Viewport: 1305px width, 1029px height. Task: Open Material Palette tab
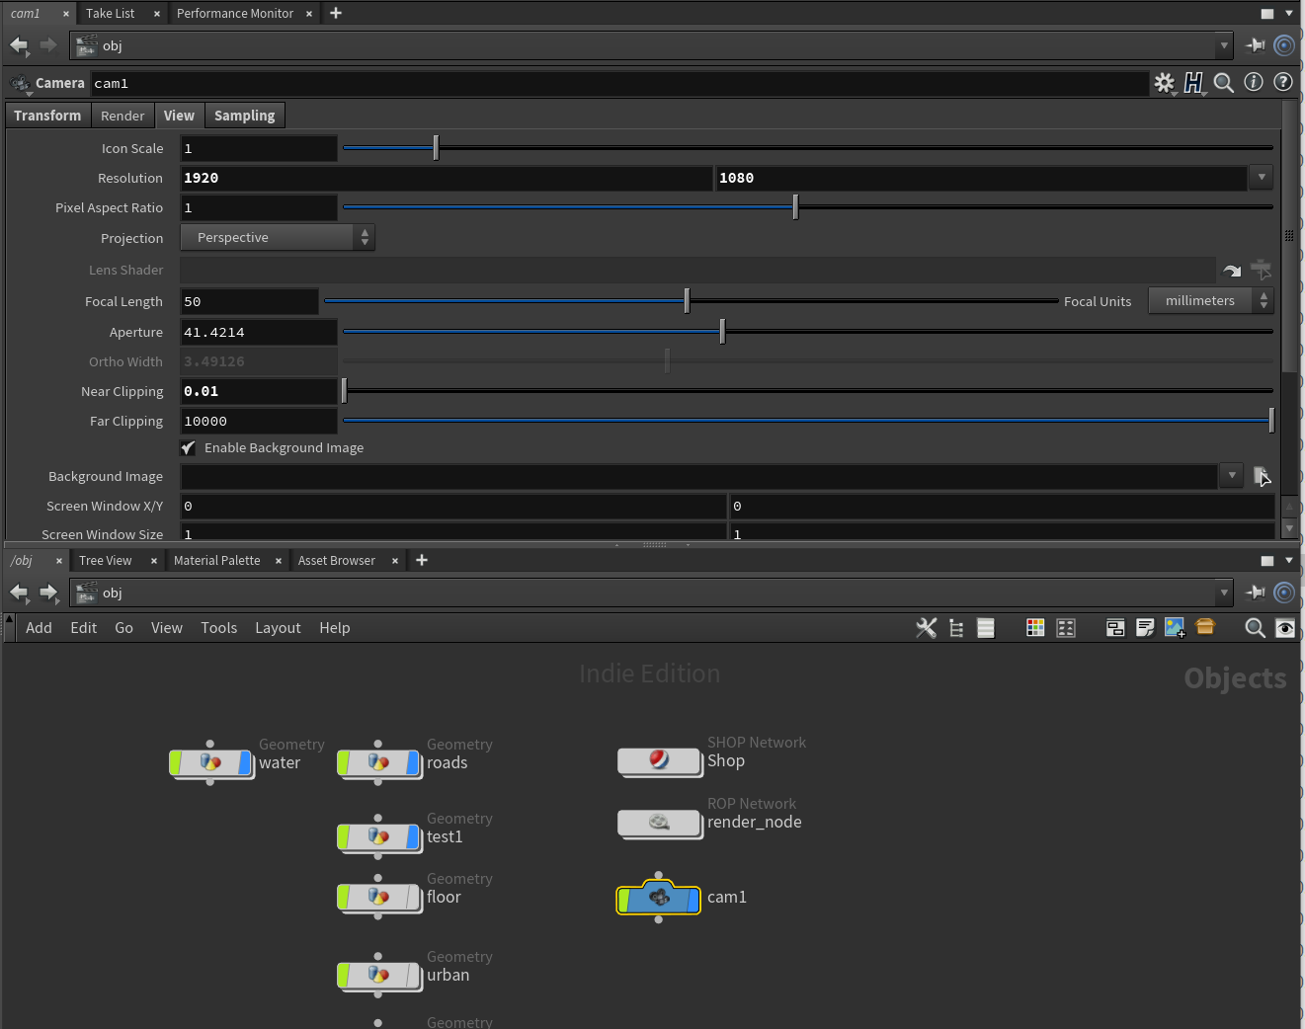pos(216,560)
